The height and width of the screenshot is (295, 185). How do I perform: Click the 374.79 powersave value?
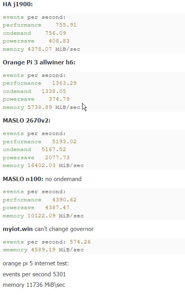[59, 99]
